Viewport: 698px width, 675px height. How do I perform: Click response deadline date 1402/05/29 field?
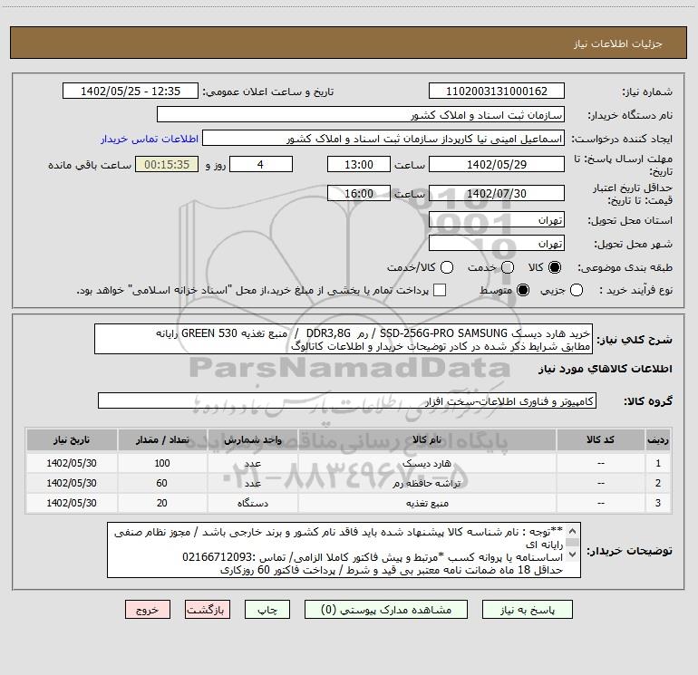pos(497,164)
